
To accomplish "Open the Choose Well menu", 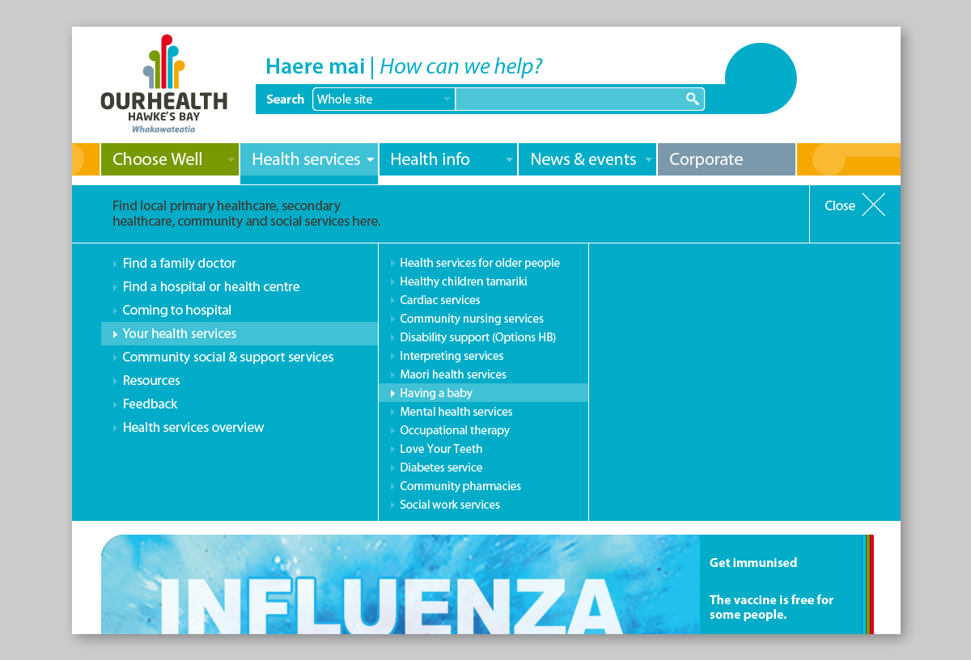I will [x=170, y=159].
